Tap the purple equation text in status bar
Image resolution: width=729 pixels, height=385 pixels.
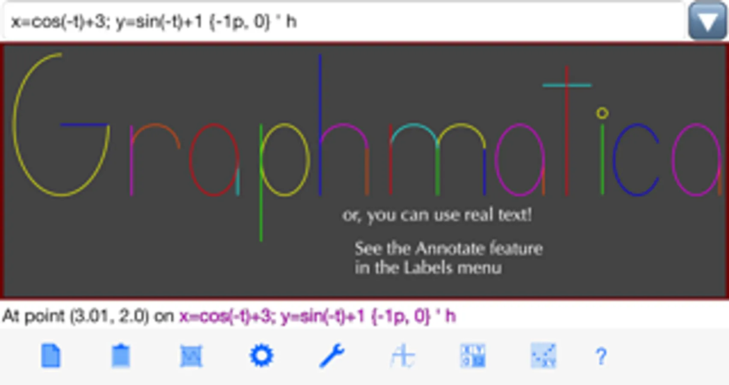coord(317,317)
